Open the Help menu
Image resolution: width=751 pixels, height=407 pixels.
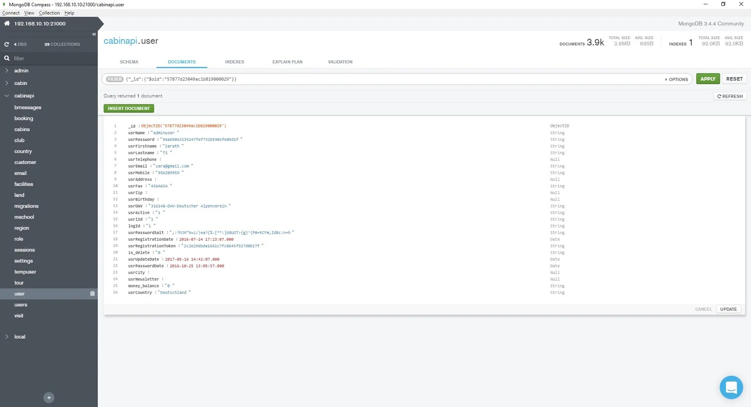(x=69, y=13)
